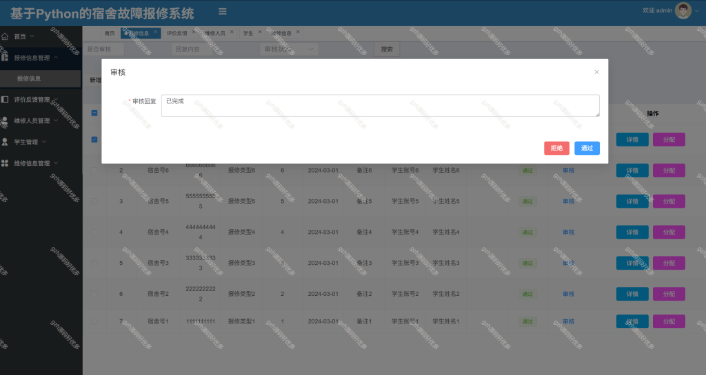Screen dimensions: 706x375
Task: Click the green 通过 tag in 宿舍号3 row
Action: click(x=527, y=263)
